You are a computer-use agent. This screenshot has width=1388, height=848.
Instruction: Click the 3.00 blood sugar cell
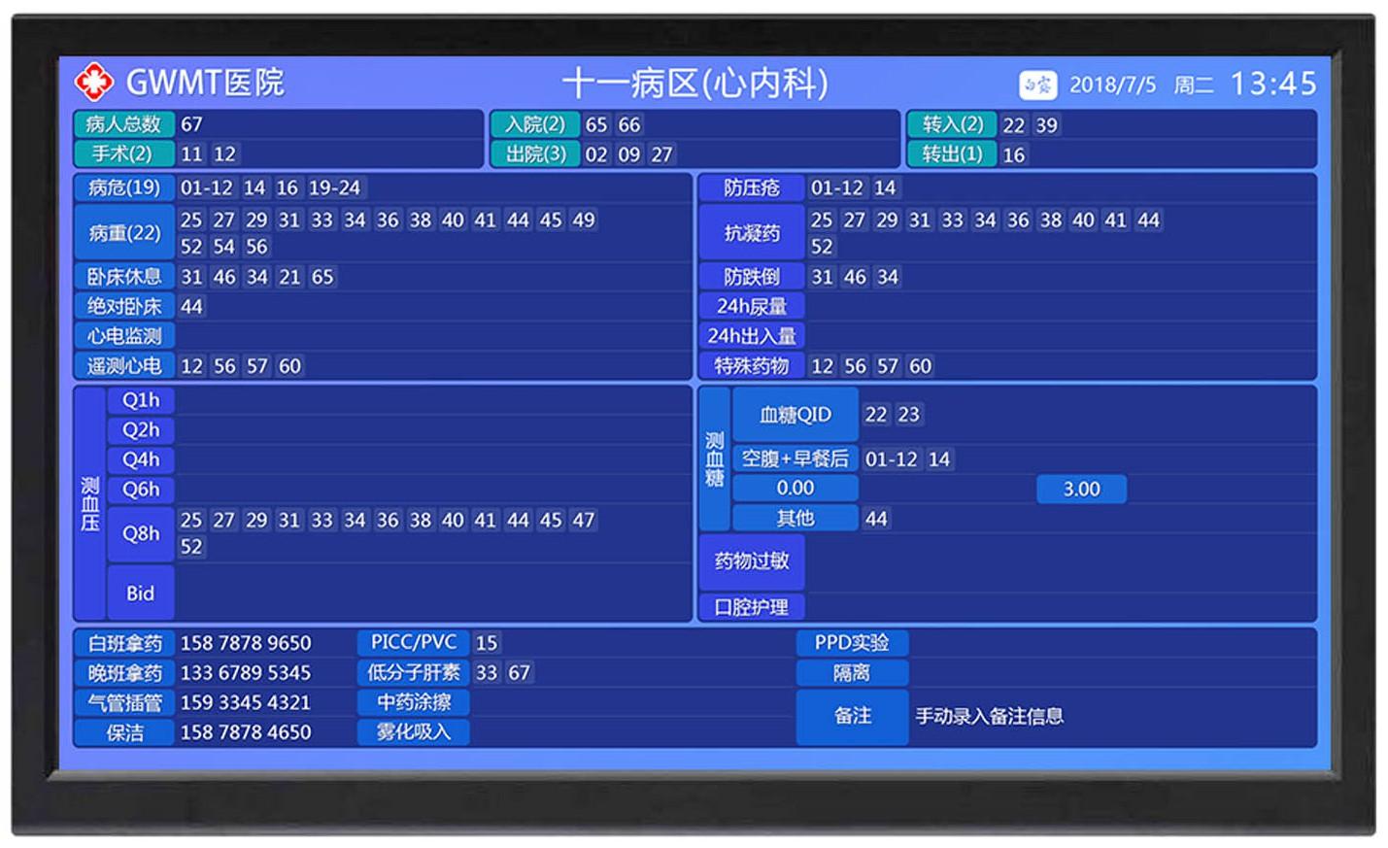(1081, 489)
